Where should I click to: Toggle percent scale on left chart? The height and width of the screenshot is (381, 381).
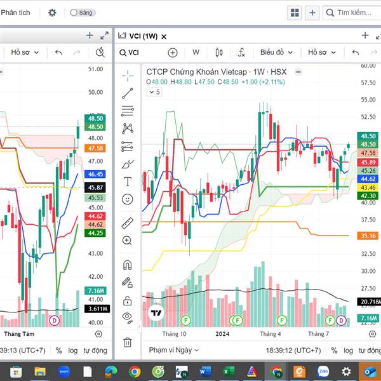click(x=58, y=351)
